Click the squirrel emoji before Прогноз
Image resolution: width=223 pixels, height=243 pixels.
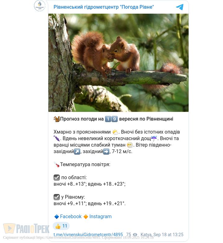[x=57, y=119]
